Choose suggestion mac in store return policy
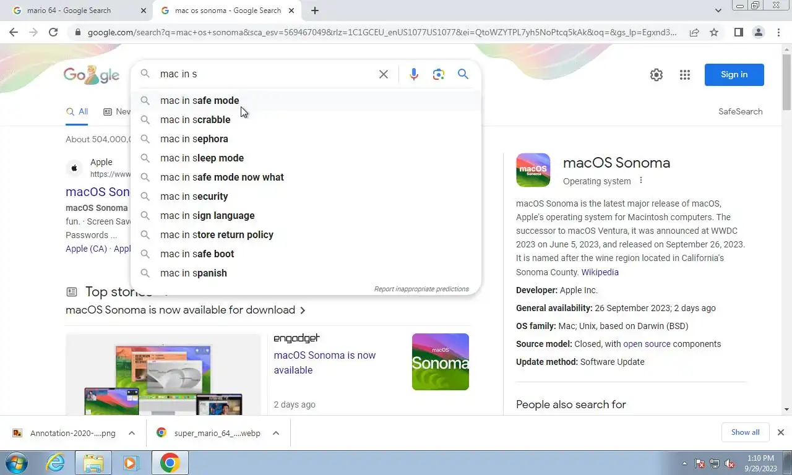Screen dimensions: 792x475 pyautogui.click(x=306, y=234)
